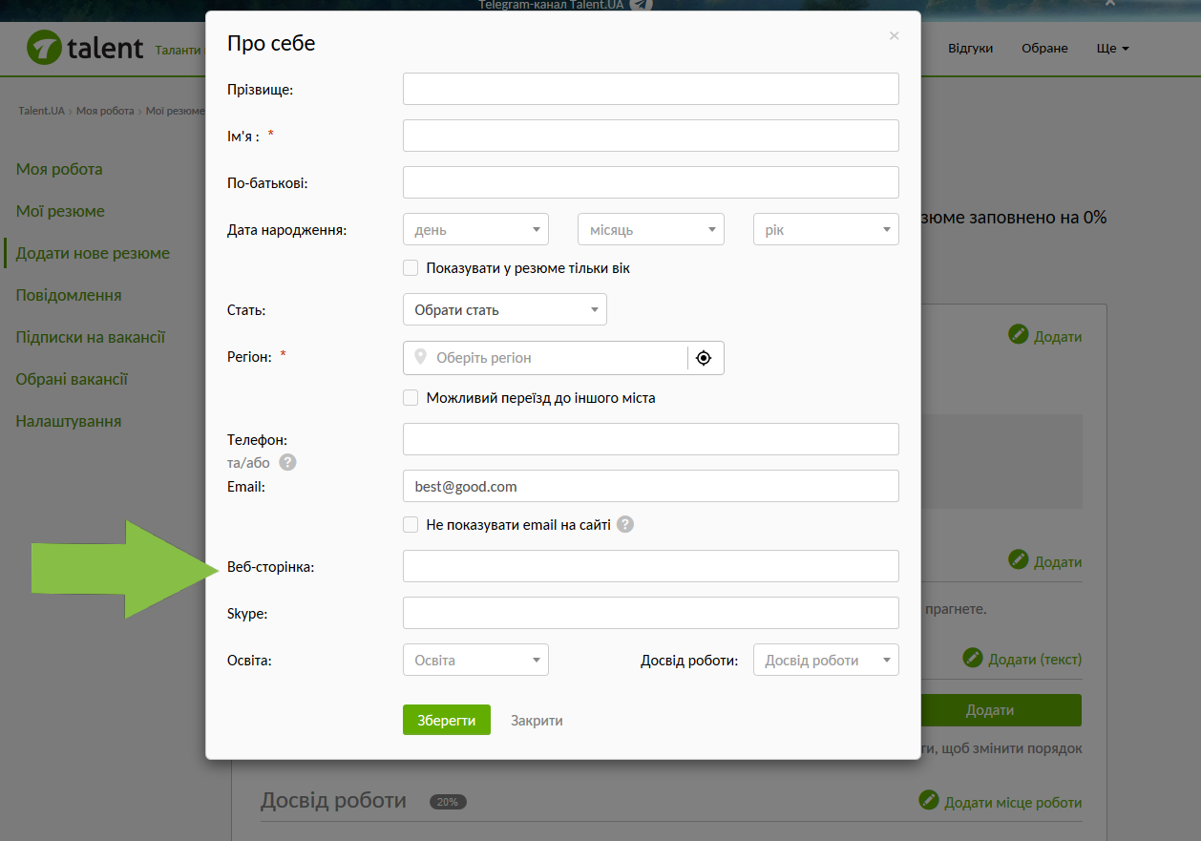The height and width of the screenshot is (841, 1201).
Task: Click the geolocation target icon in Регіон field
Action: coord(705,358)
